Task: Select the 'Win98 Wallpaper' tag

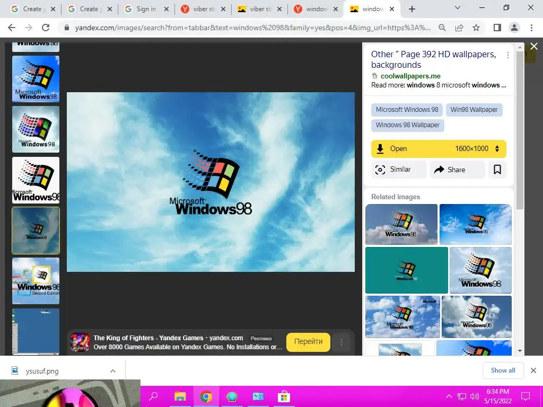Action: tap(474, 110)
